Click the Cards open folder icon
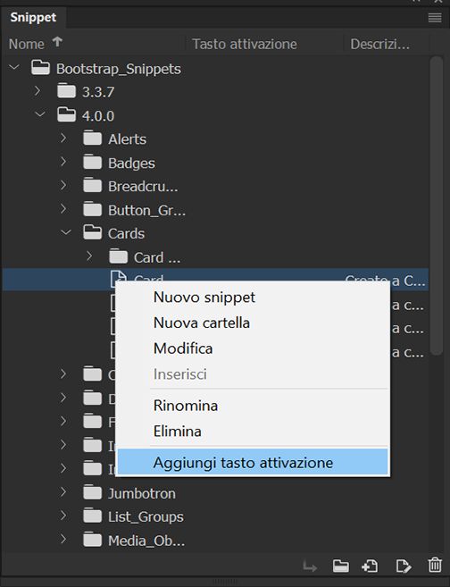450x587 pixels. [92, 232]
